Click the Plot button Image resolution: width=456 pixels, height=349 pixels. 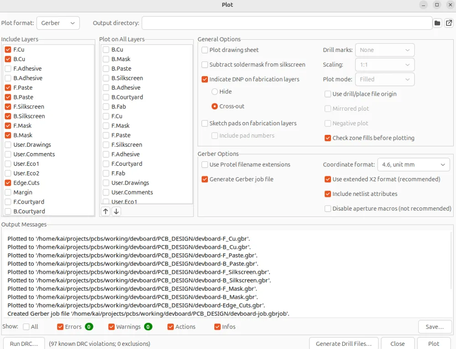(434, 344)
